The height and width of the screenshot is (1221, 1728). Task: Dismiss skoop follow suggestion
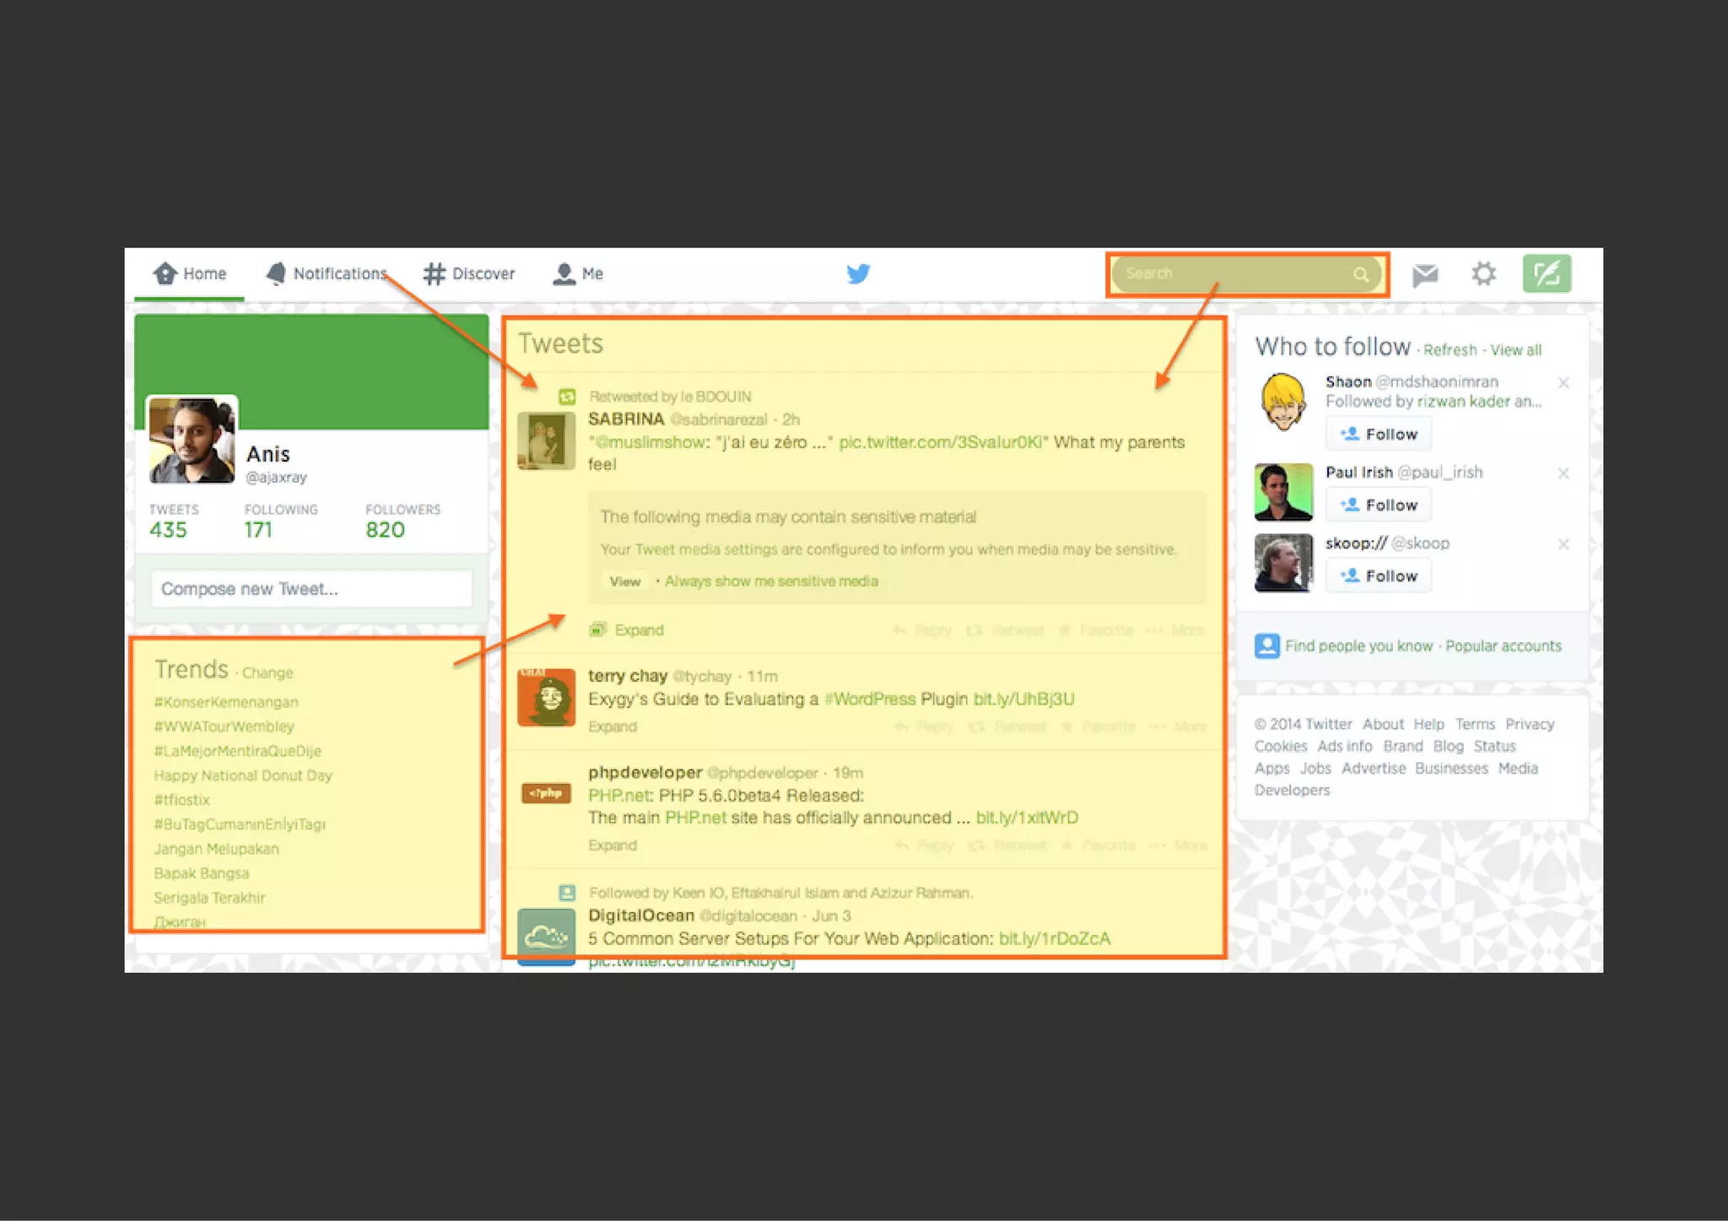coord(1563,544)
